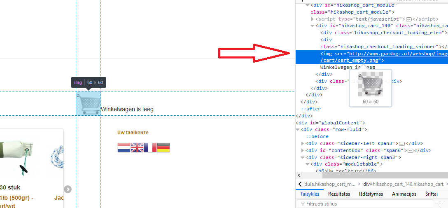Click the add new style rule plus icon
This screenshot has height=208, width=448.
[440, 204]
